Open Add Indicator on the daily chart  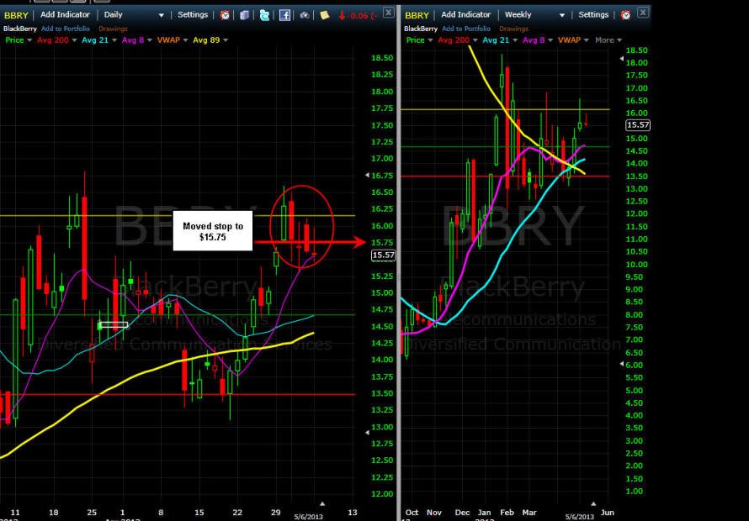(x=65, y=15)
